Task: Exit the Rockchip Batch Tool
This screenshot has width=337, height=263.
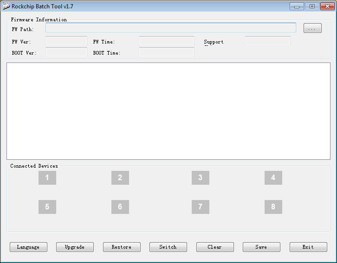Action: pos(308,247)
